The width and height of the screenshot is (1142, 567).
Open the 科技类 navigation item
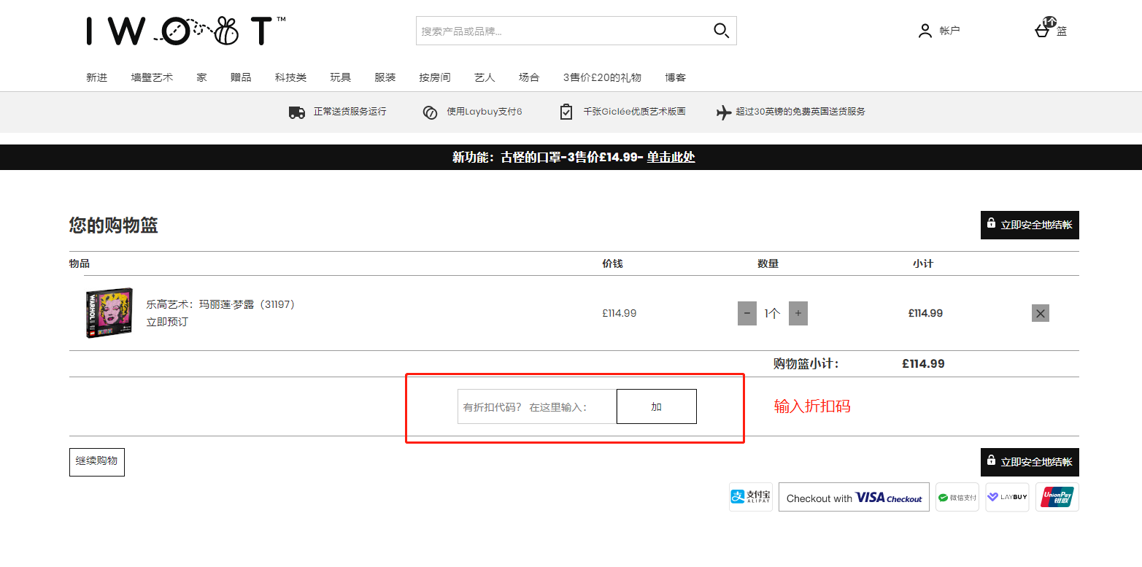(x=290, y=77)
